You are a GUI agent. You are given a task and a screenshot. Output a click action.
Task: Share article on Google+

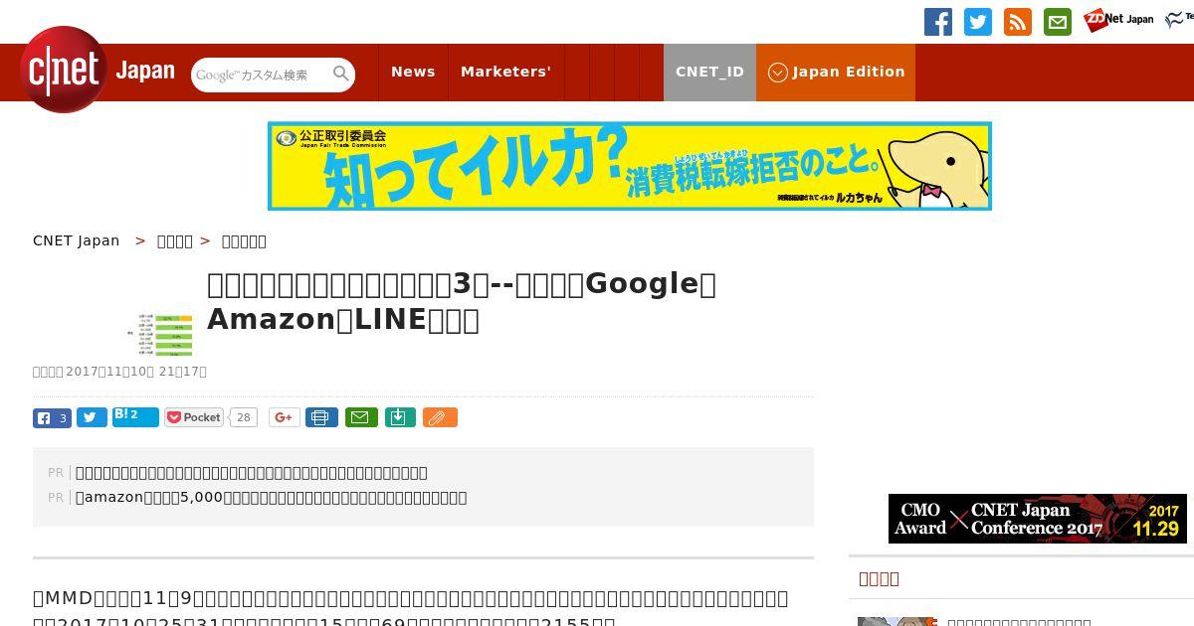[x=284, y=417]
